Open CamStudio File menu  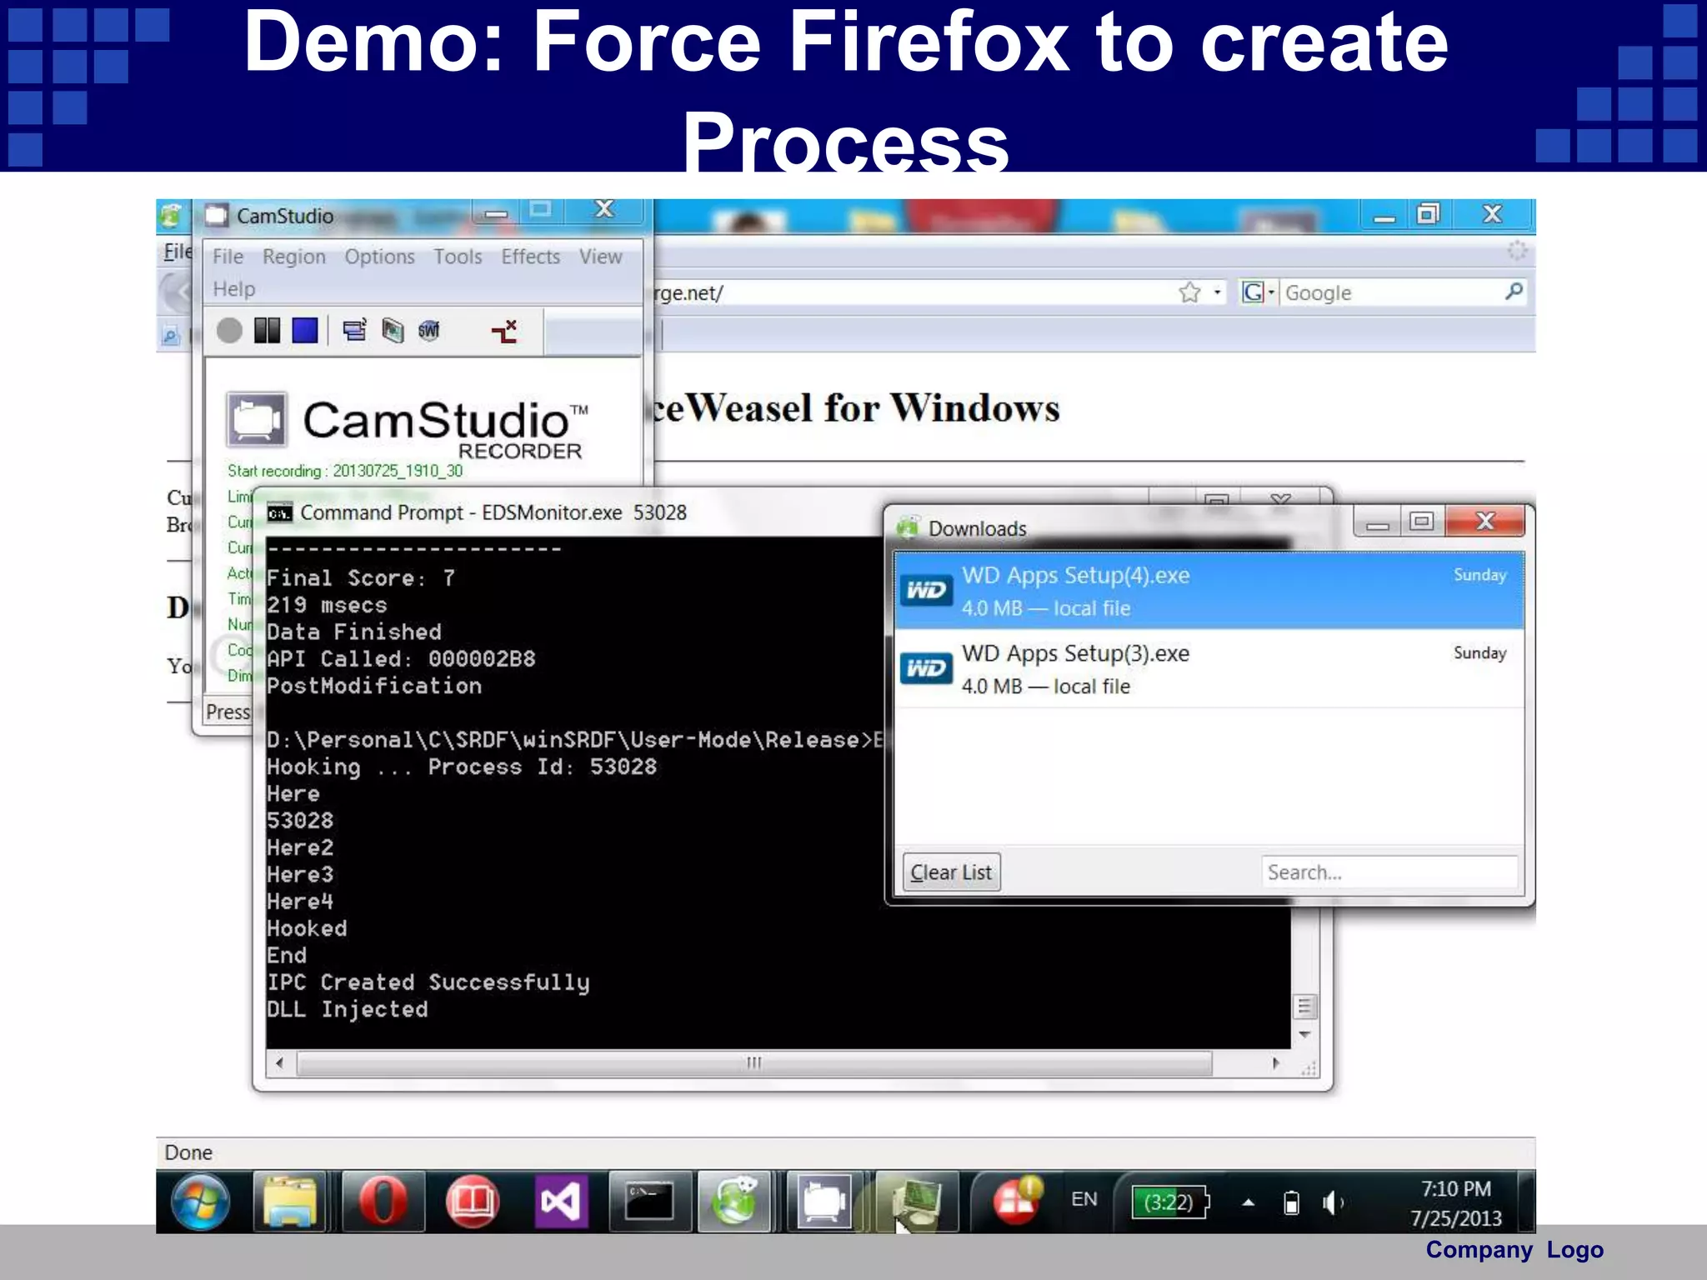(x=228, y=257)
